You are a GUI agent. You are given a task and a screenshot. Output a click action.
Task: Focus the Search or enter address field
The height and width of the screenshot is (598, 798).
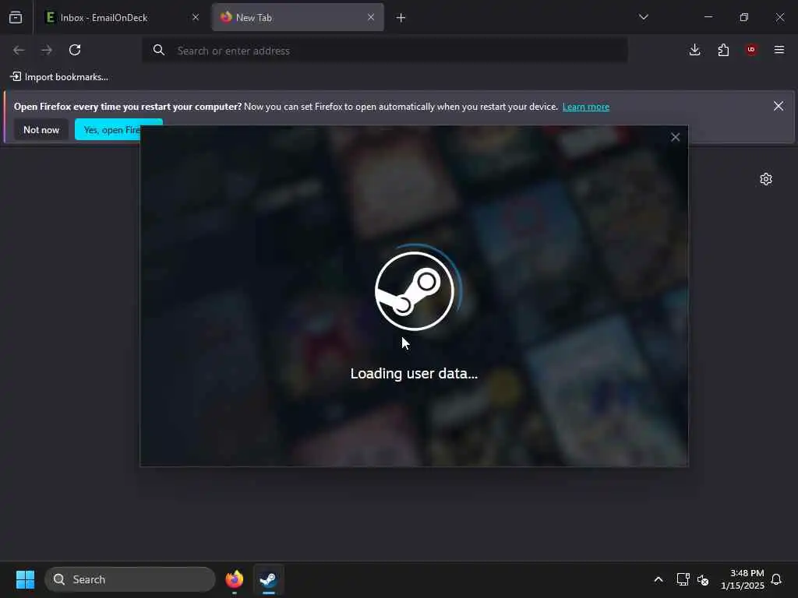[x=385, y=51]
